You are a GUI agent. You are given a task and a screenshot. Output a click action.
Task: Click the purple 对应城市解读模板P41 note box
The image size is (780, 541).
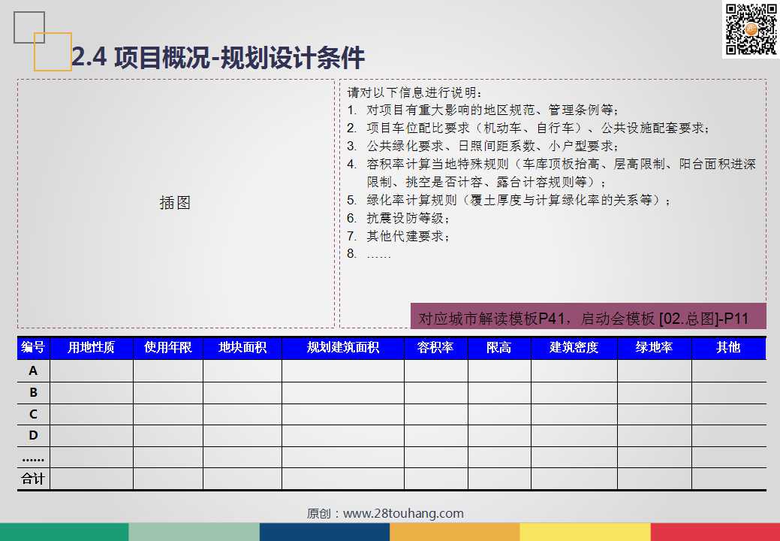click(588, 316)
